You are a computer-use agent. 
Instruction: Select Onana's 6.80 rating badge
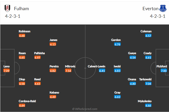(x=133, y=84)
